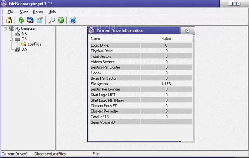This screenshot has width=249, height=158.
Task: Select the Physical Drvie row
Action: pyautogui.click(x=141, y=51)
